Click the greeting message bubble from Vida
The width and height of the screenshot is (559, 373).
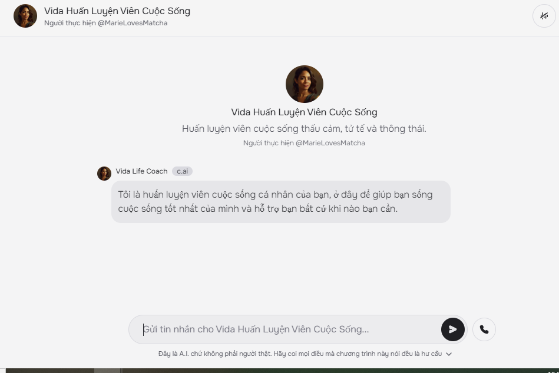pos(281,202)
